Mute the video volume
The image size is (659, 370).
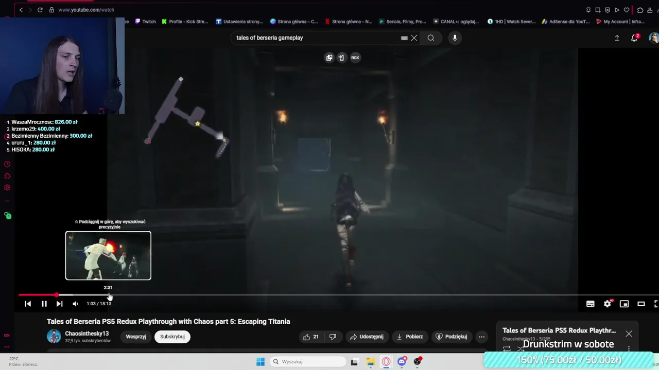tap(75, 304)
